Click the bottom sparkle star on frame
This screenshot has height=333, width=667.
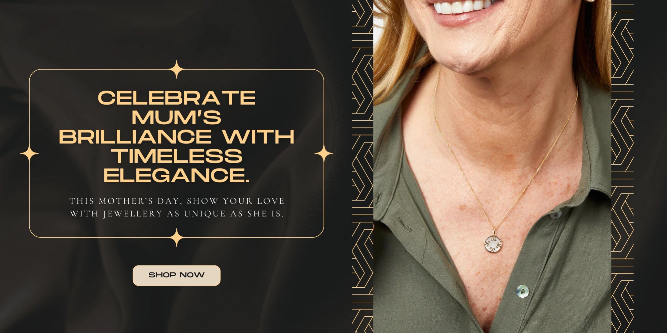[x=176, y=237]
